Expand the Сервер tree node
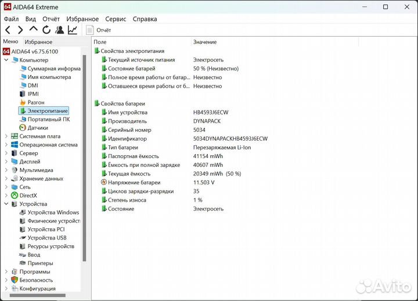This screenshot has height=301, width=418. (x=6, y=153)
